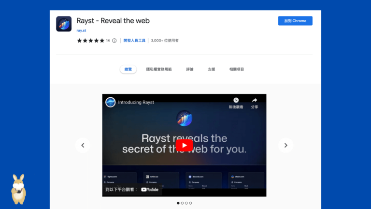Click the rabbit mascot icon
Image resolution: width=371 pixels, height=209 pixels.
[x=19, y=189]
